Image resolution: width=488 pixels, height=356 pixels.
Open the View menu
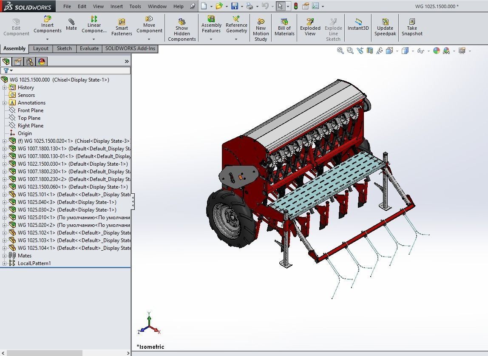pyautogui.click(x=98, y=6)
